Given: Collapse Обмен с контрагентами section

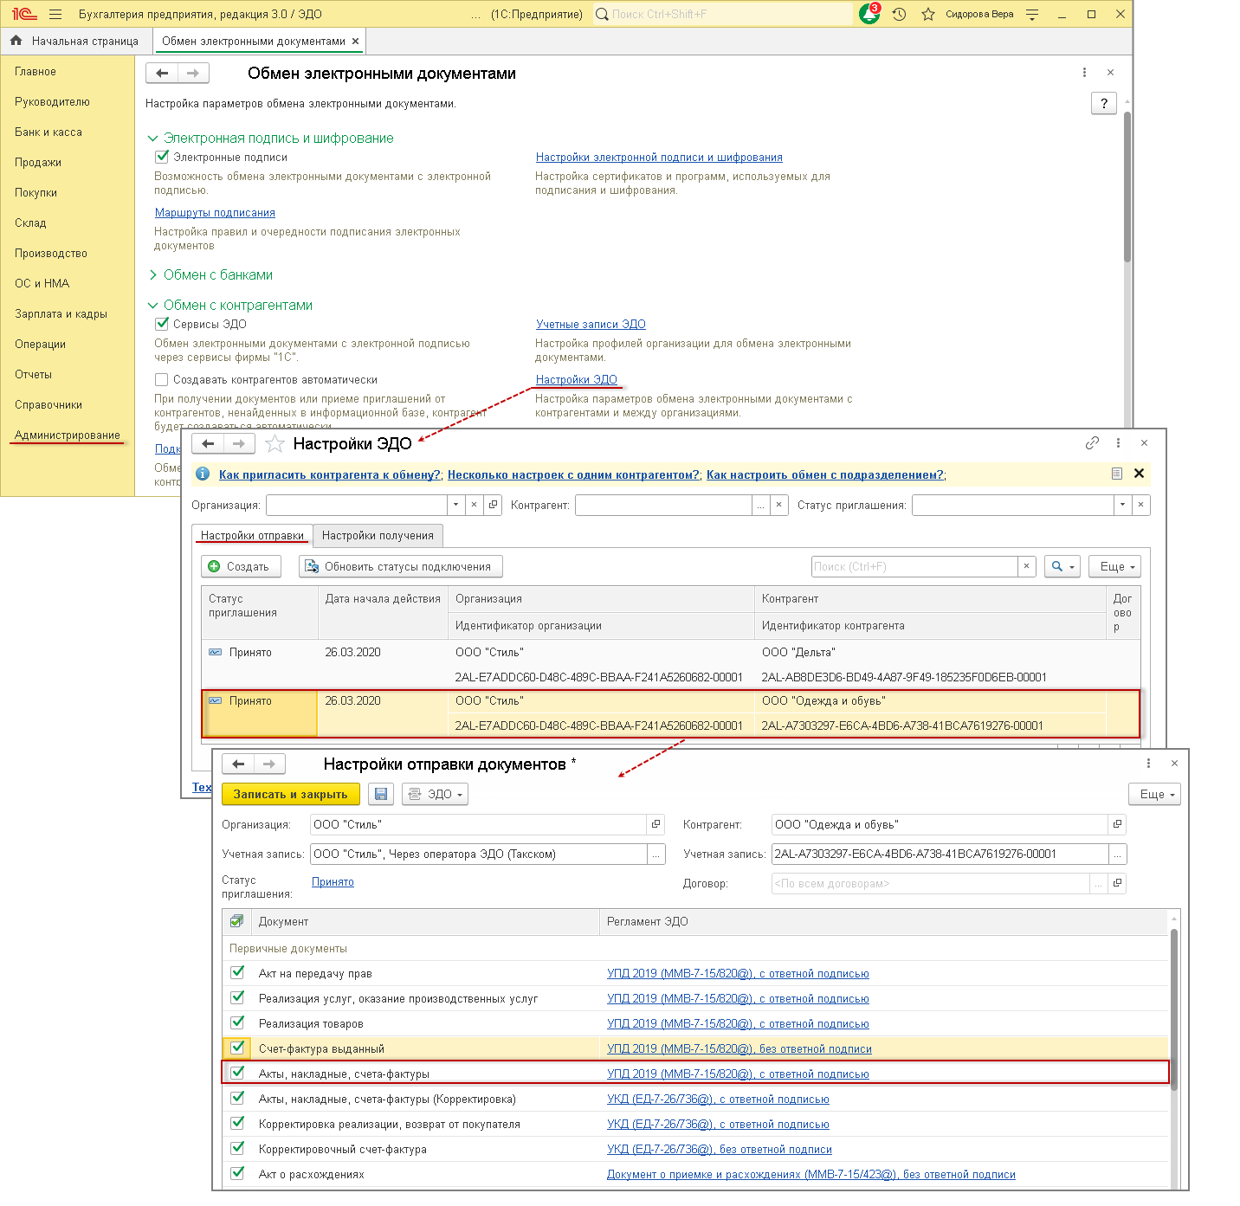Looking at the screenshot, I should tap(153, 306).
